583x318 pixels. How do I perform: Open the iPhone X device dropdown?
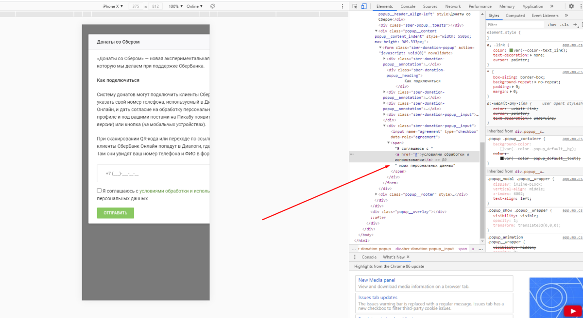[112, 6]
